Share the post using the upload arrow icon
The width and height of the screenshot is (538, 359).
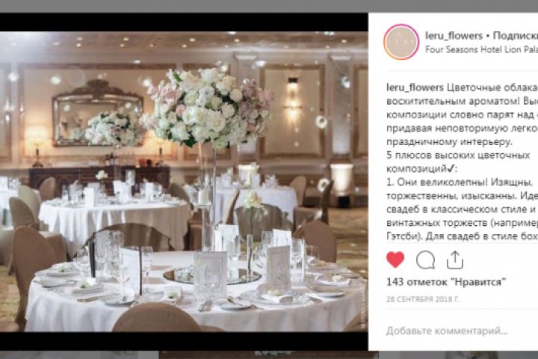point(455,260)
